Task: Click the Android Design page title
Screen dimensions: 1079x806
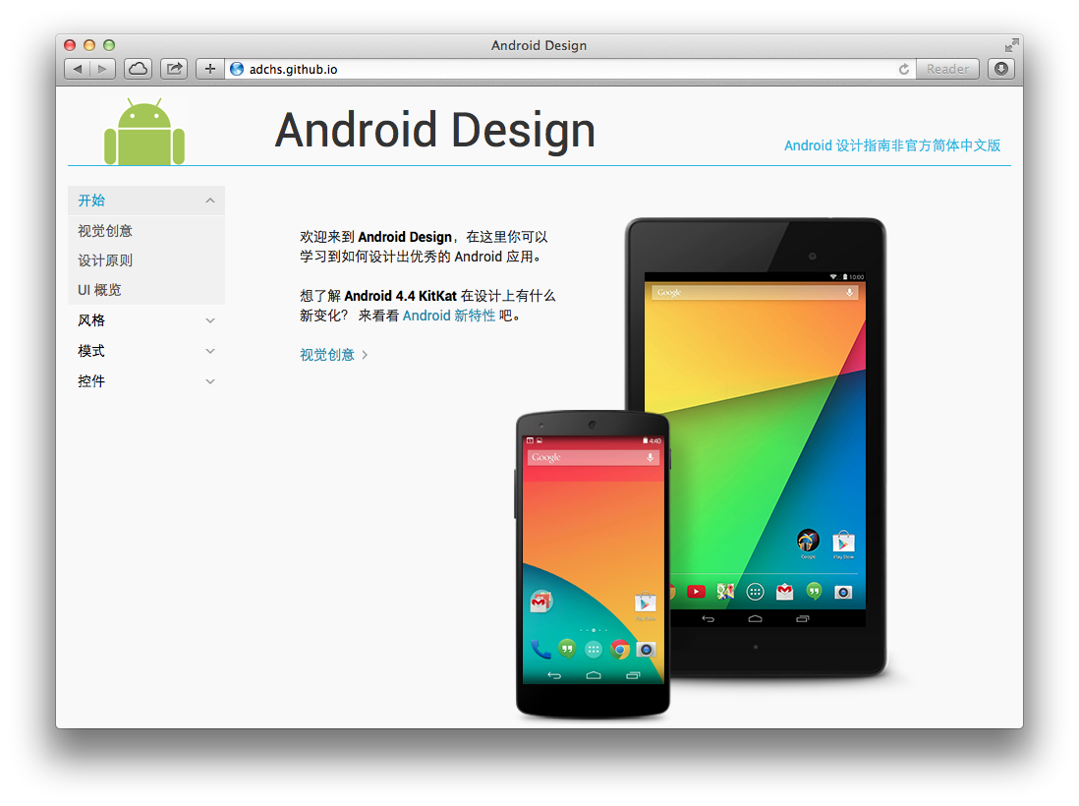Action: [435, 130]
